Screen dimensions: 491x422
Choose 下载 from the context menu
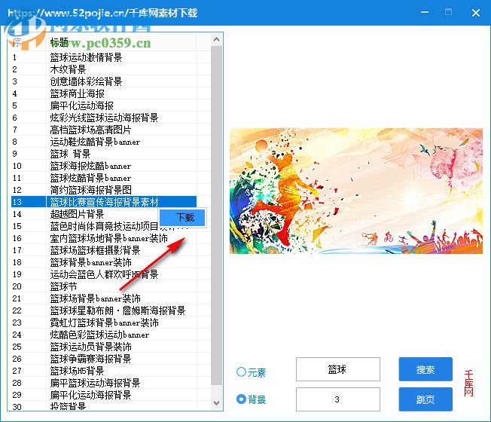point(182,218)
